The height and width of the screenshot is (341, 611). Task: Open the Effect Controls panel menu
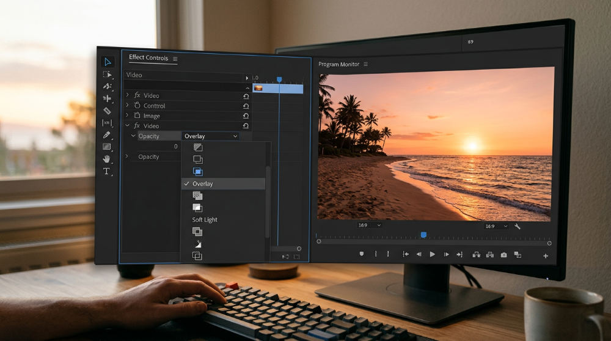[x=175, y=59]
